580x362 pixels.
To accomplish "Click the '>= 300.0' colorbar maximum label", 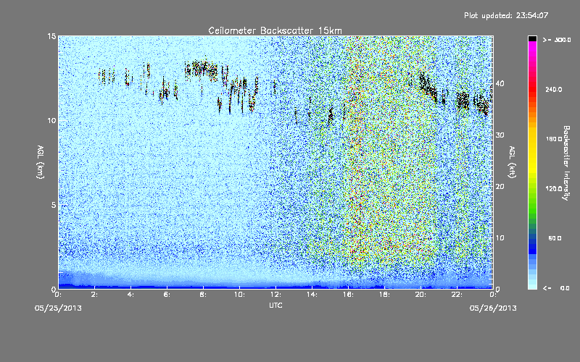I will pos(557,40).
